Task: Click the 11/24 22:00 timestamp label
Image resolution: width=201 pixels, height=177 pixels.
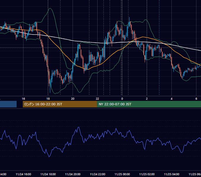Action: point(98,174)
